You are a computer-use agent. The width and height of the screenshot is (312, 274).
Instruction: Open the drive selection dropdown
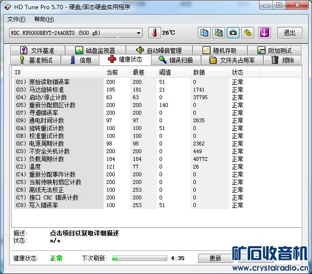click(x=76, y=33)
